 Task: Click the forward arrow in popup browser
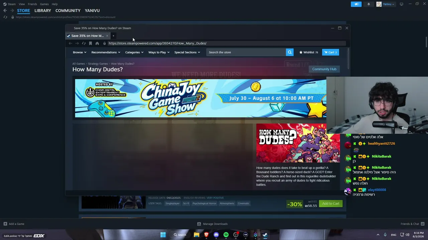(77, 43)
